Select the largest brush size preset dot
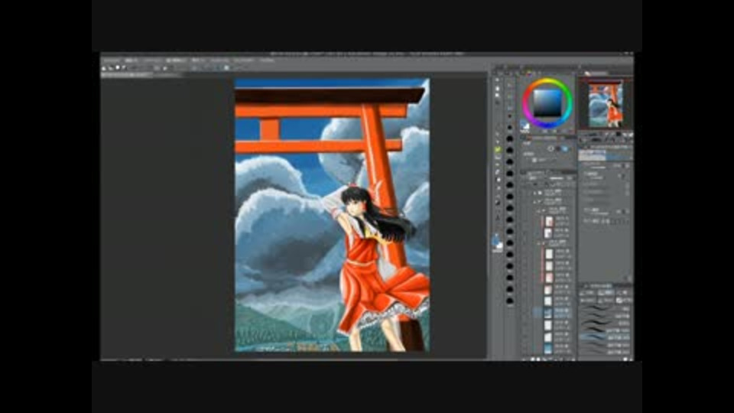The width and height of the screenshot is (734, 413). coord(510,301)
